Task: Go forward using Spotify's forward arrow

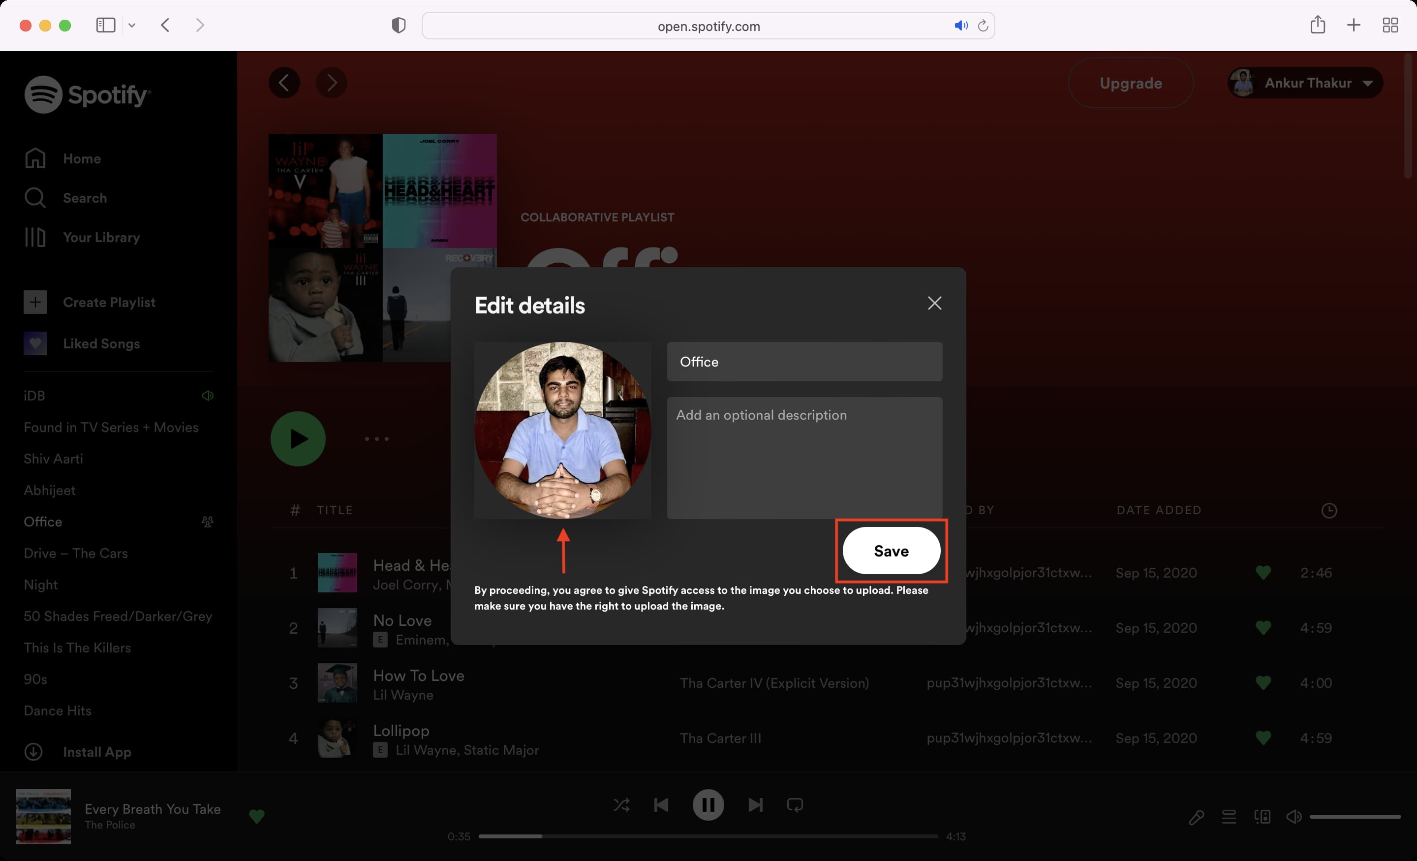Action: (331, 83)
